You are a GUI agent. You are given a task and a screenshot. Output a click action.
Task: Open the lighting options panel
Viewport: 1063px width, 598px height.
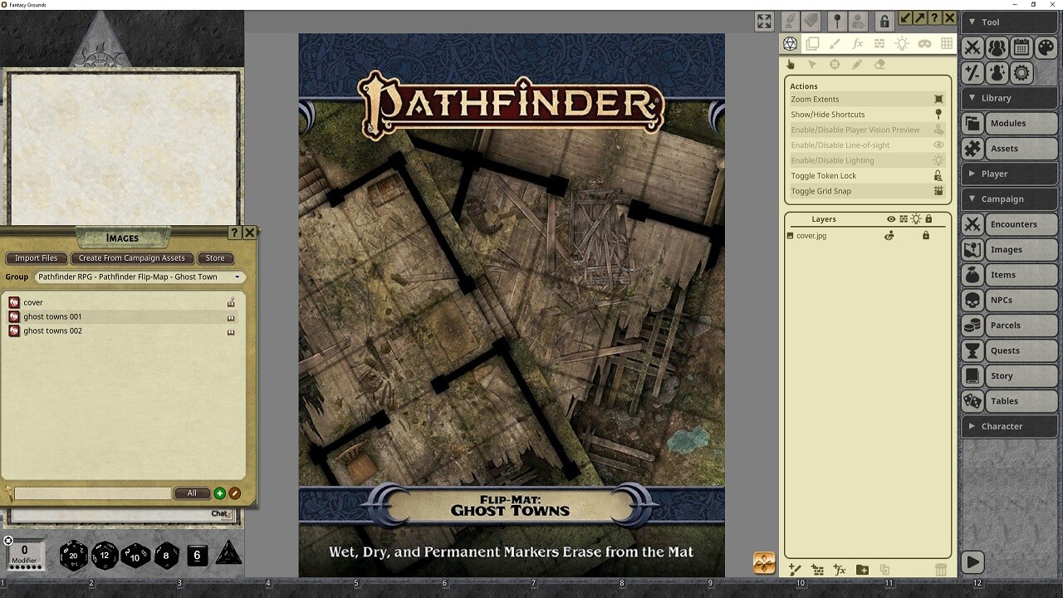(904, 44)
